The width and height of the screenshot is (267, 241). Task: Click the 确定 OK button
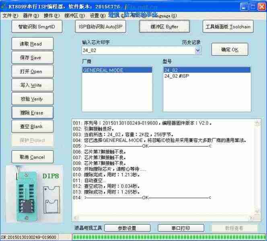tap(230, 50)
